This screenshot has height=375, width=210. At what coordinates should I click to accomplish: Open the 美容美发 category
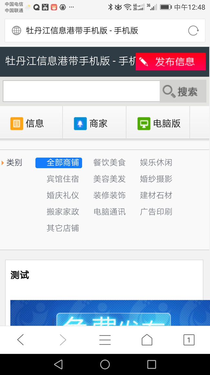point(109,179)
